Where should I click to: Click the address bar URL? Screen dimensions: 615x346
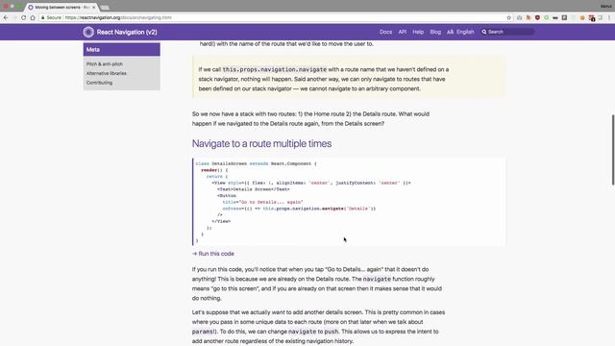pos(118,17)
